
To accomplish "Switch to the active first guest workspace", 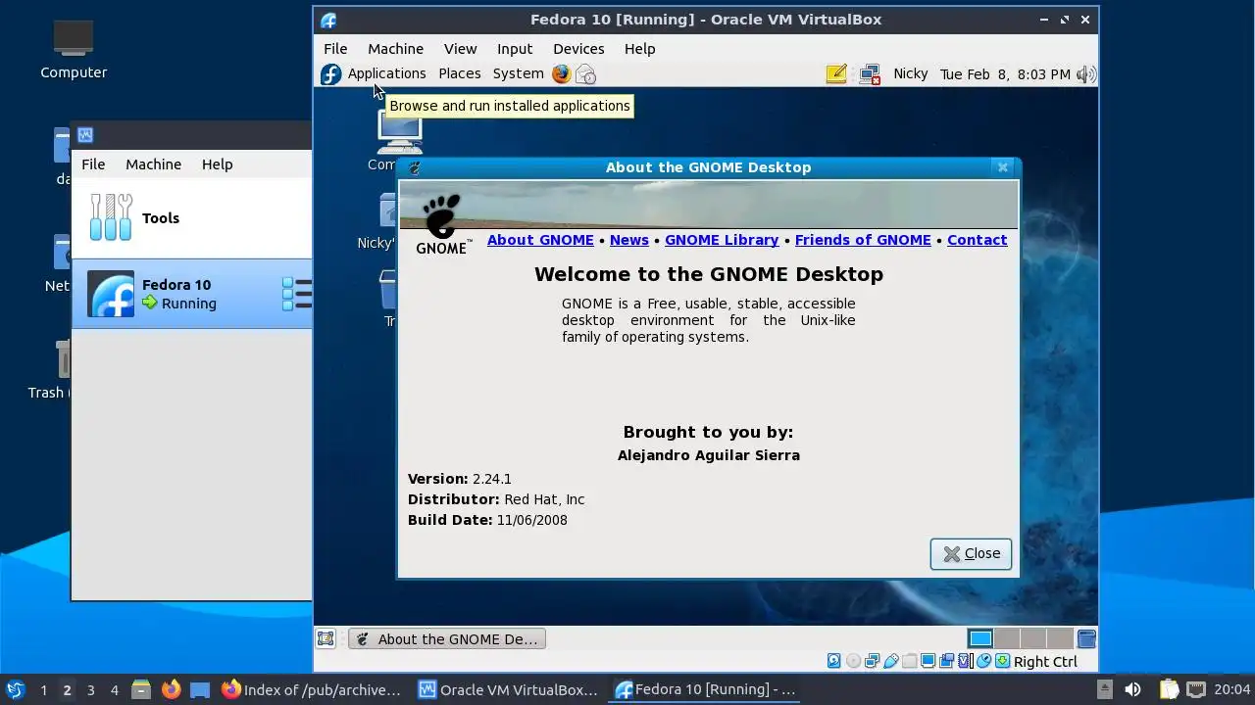I will pyautogui.click(x=980, y=638).
